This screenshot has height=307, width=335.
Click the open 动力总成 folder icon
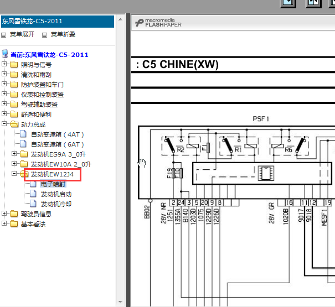[x=14, y=124]
